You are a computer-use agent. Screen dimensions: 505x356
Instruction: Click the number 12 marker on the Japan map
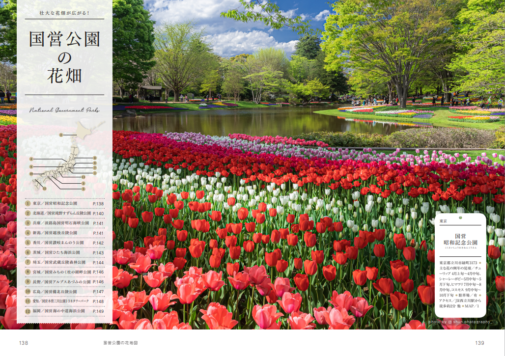point(45,188)
